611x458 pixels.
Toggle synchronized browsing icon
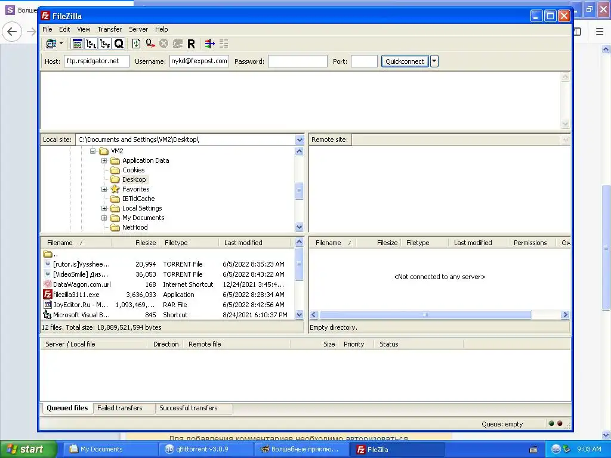point(224,44)
